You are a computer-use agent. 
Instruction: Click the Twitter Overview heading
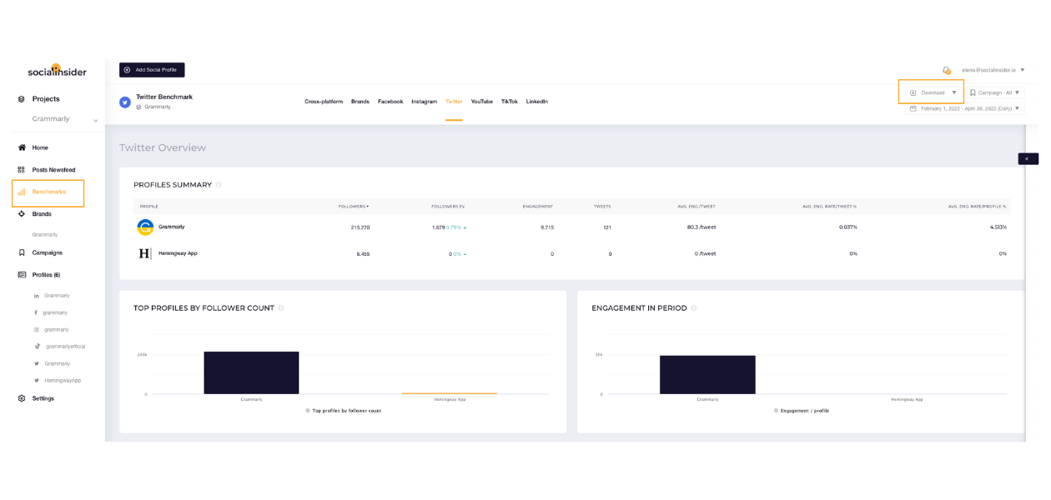click(x=163, y=147)
